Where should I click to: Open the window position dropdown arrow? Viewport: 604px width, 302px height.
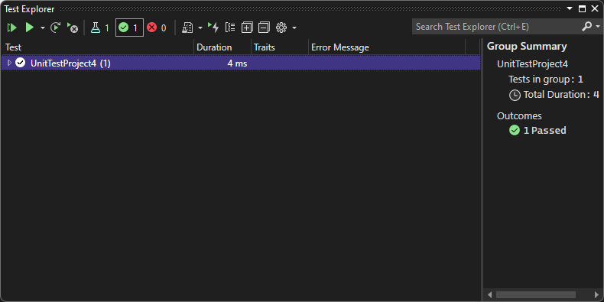click(x=570, y=8)
